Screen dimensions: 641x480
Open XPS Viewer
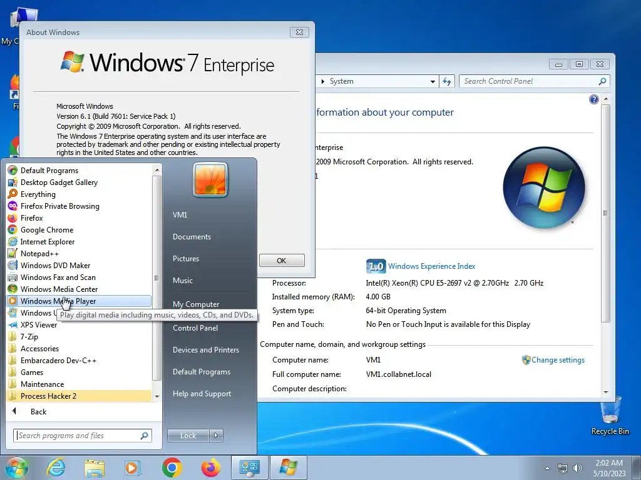79,325
